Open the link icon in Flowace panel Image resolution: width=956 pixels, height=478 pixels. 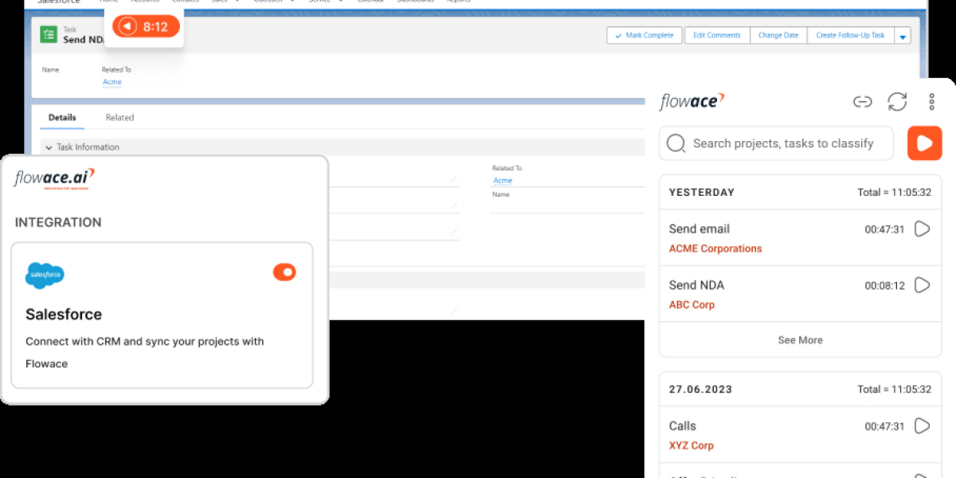point(863,102)
